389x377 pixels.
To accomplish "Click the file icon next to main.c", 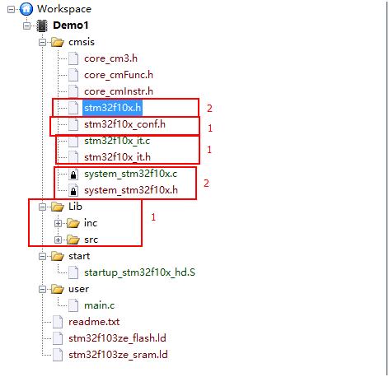I will [73, 305].
